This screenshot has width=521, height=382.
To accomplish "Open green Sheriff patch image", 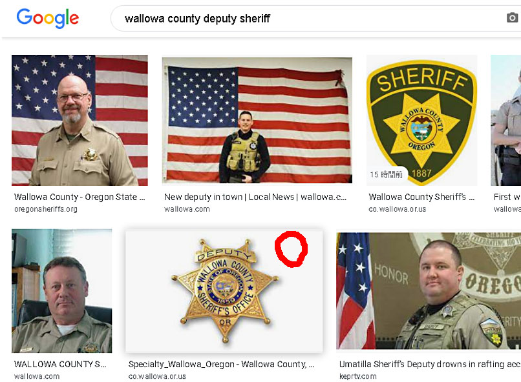I will pyautogui.click(x=421, y=120).
